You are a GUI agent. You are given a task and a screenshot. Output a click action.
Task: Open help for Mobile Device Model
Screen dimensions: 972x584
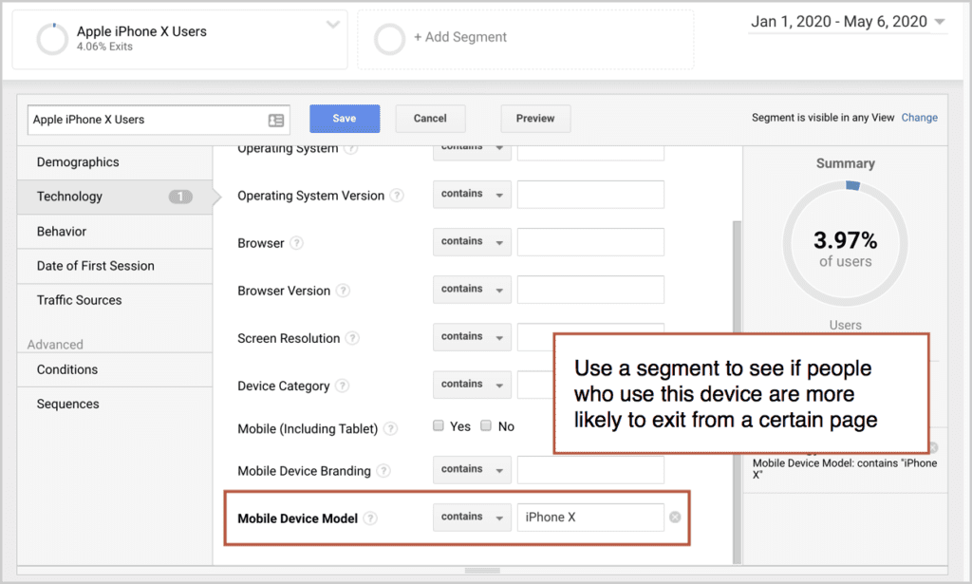[x=370, y=518]
